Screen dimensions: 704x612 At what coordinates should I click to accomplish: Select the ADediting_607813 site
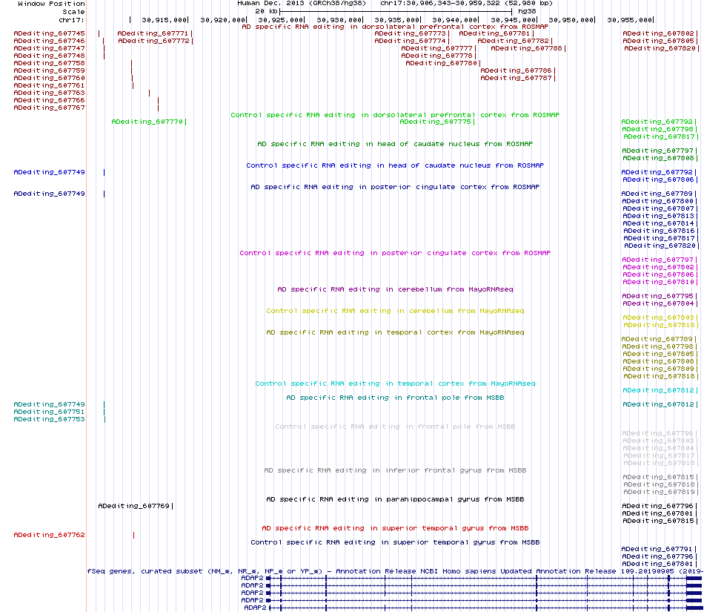coord(660,216)
